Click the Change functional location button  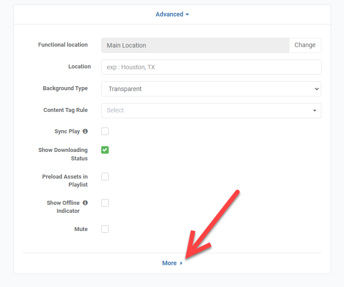[305, 45]
